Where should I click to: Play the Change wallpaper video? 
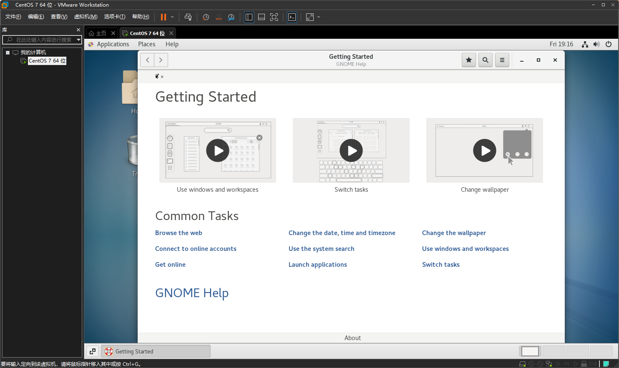tap(485, 150)
